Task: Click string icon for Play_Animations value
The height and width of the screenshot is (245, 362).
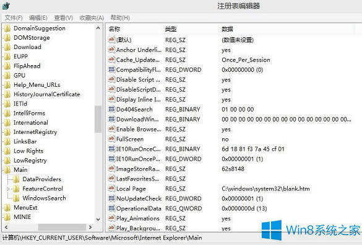Action: point(111,218)
